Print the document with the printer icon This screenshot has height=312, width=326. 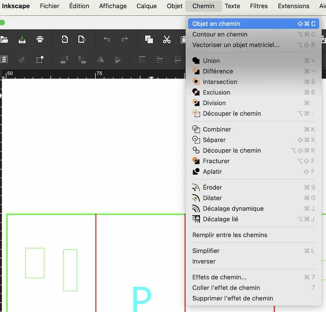[x=40, y=39]
